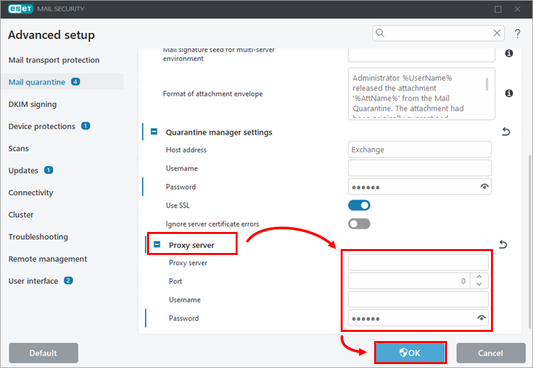Disable the Use SSL toggle
The height and width of the screenshot is (368, 533).
(359, 206)
